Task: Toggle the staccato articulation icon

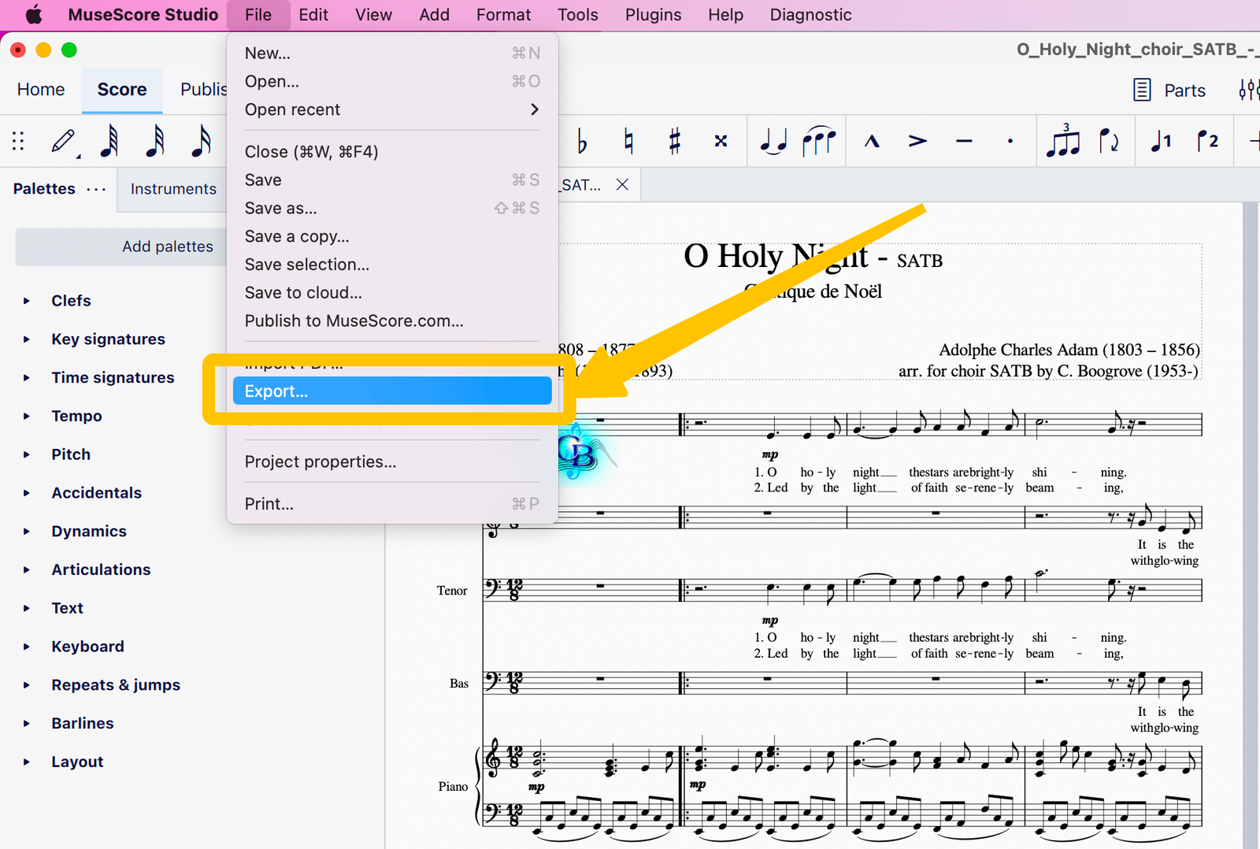Action: click(1010, 141)
